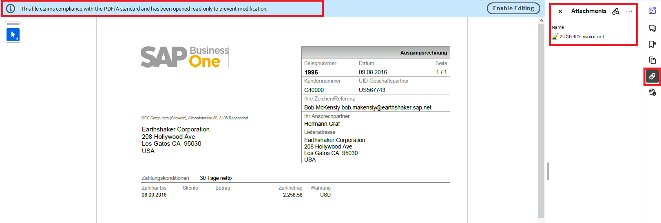This screenshot has height=223, width=661.
Task: Click the info icon in PDF/A banner
Action: (x=11, y=9)
